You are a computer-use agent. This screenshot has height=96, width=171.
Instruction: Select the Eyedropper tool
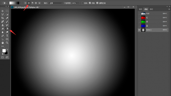point(7,18)
